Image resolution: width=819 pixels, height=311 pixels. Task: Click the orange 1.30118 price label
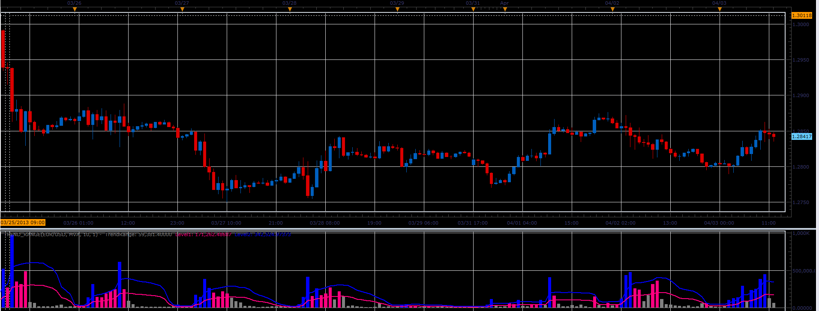801,15
